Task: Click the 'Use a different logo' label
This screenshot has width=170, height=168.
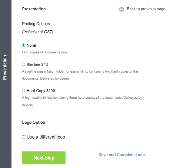Action: pyautogui.click(x=46, y=137)
